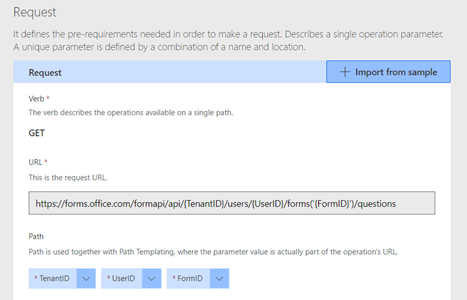Click the verb description helper text
The width and height of the screenshot is (467, 300).
tap(131, 113)
